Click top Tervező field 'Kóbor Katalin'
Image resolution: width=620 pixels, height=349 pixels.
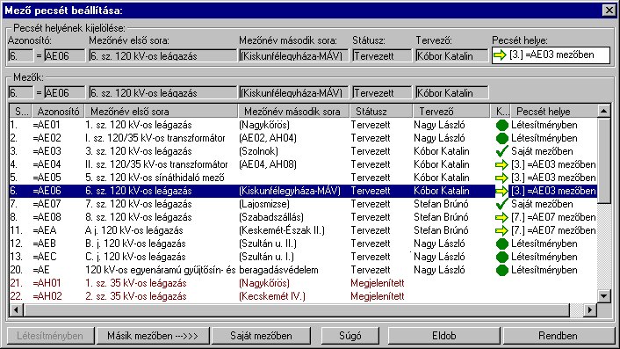(x=452, y=55)
